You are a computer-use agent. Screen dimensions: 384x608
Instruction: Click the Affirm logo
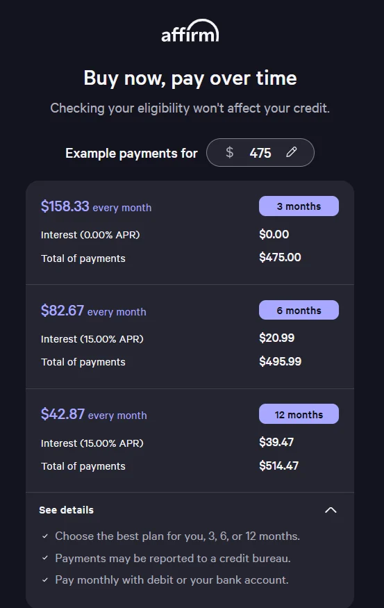[190, 31]
